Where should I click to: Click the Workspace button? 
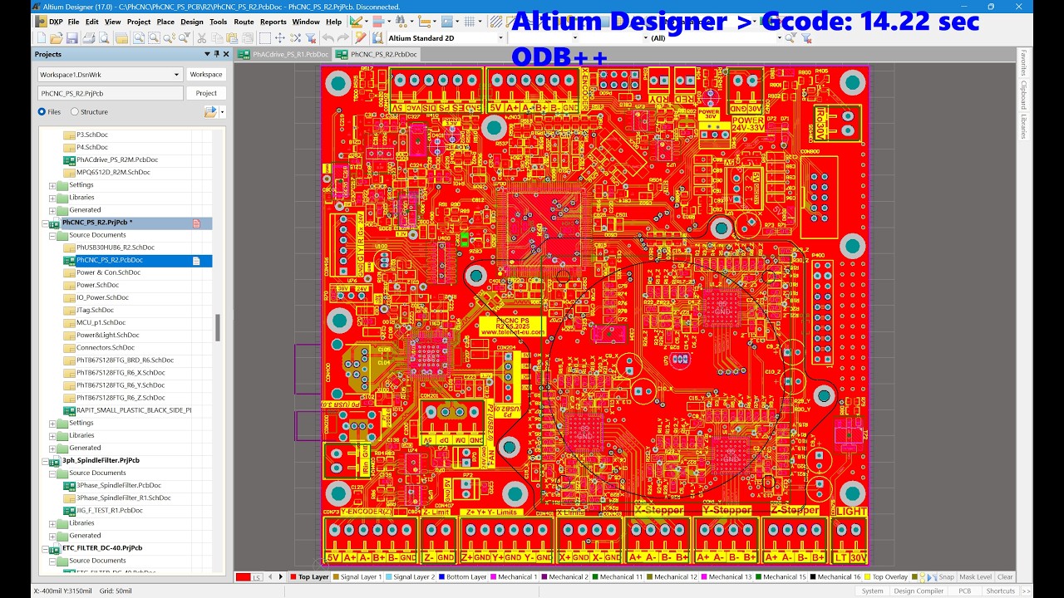click(206, 75)
